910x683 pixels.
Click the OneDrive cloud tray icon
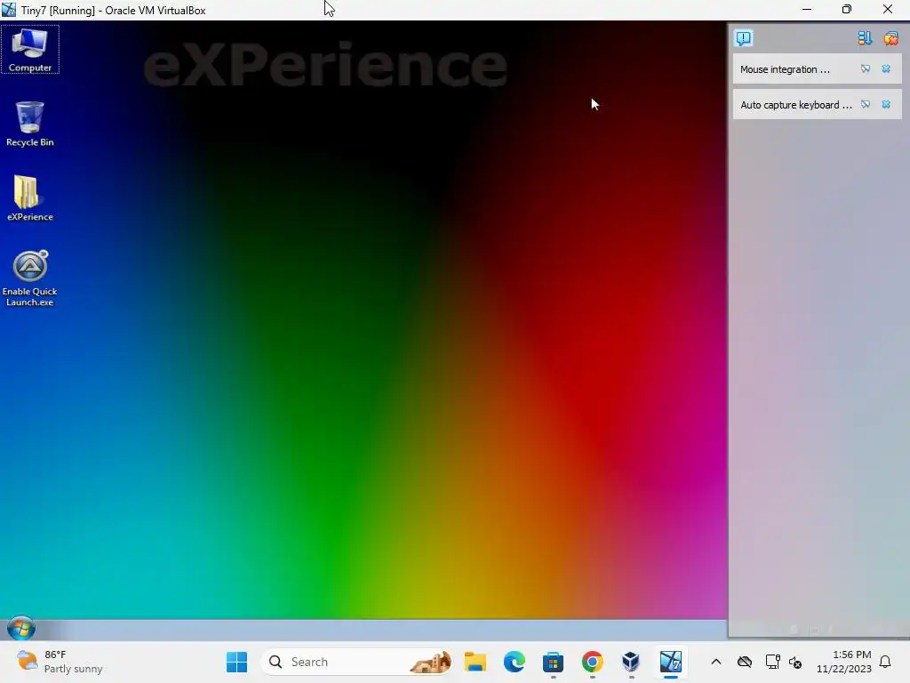pos(745,662)
